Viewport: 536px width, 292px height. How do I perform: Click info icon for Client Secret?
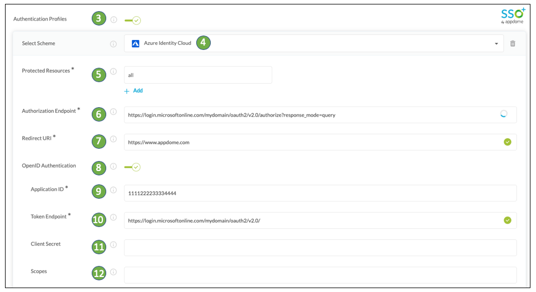[113, 245]
